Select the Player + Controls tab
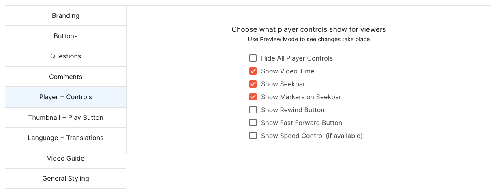 (66, 97)
